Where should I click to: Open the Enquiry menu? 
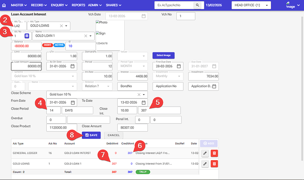[60, 5]
